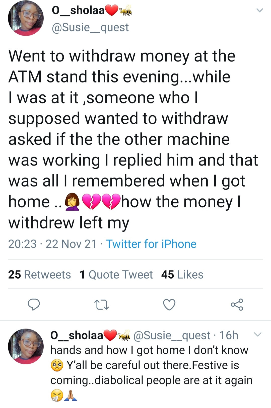The height and width of the screenshot is (408, 271).
Task: View the 25 Retweets list
Action: pos(39,275)
